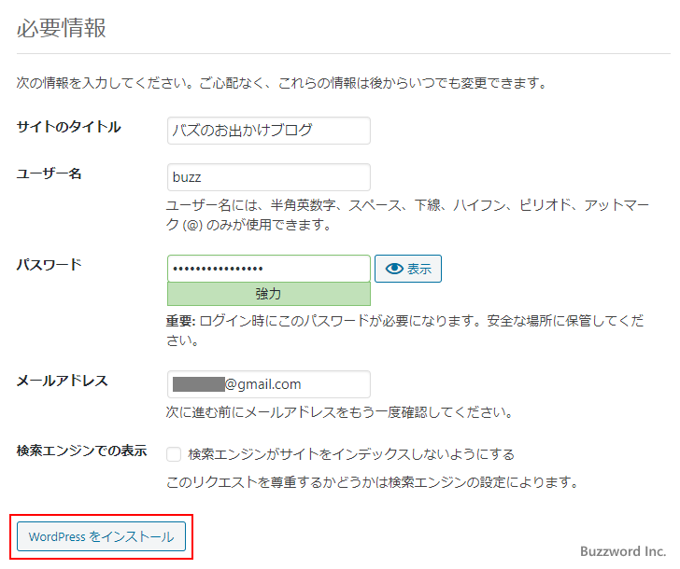Click the 次の情報を入力してください intro text

(282, 83)
